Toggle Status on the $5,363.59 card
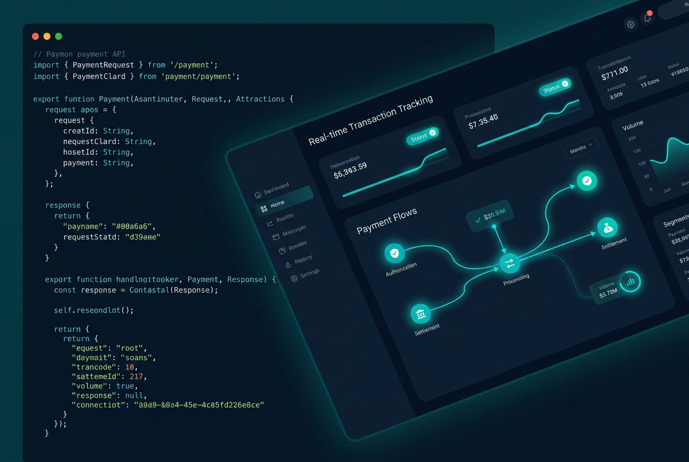Viewport: 689px width, 462px height. tap(422, 136)
